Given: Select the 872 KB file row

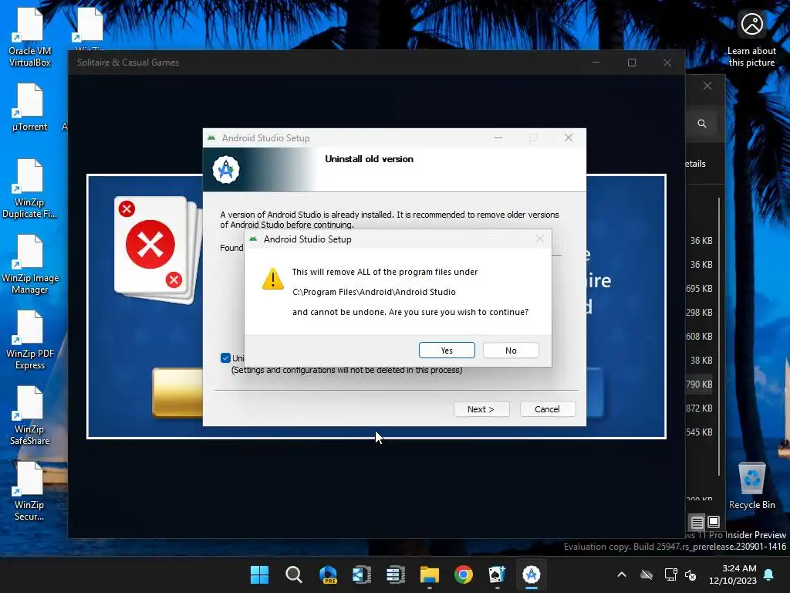Looking at the screenshot, I should [699, 408].
